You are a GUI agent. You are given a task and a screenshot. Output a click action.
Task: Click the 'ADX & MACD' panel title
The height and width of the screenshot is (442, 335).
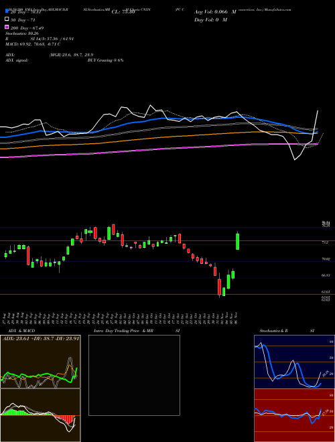point(20,331)
